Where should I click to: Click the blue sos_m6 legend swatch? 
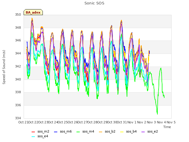pos(56,132)
